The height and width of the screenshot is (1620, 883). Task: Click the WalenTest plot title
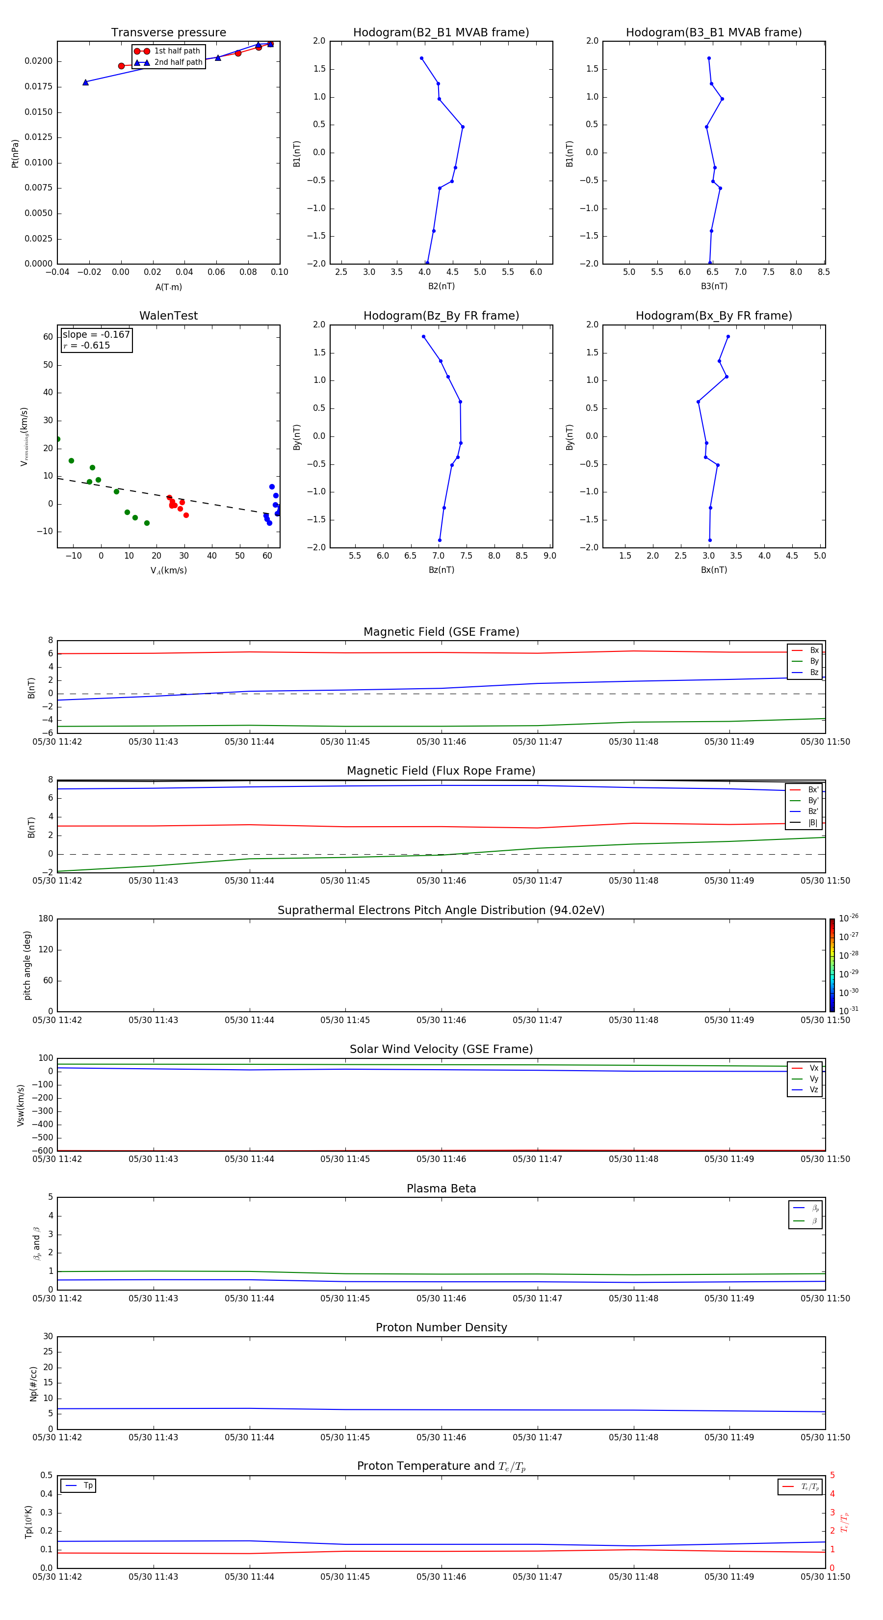(168, 316)
